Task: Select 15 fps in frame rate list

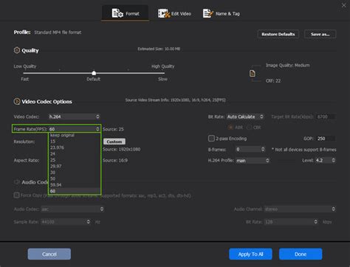Action: (74, 142)
